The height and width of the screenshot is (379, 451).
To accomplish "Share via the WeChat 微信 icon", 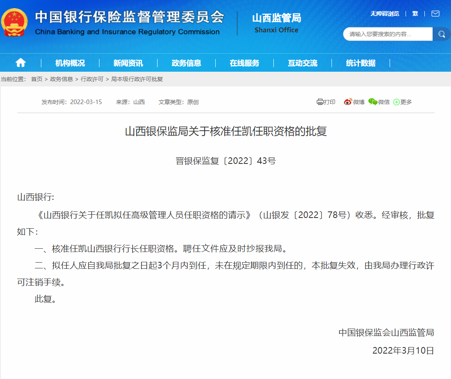I will [379, 102].
